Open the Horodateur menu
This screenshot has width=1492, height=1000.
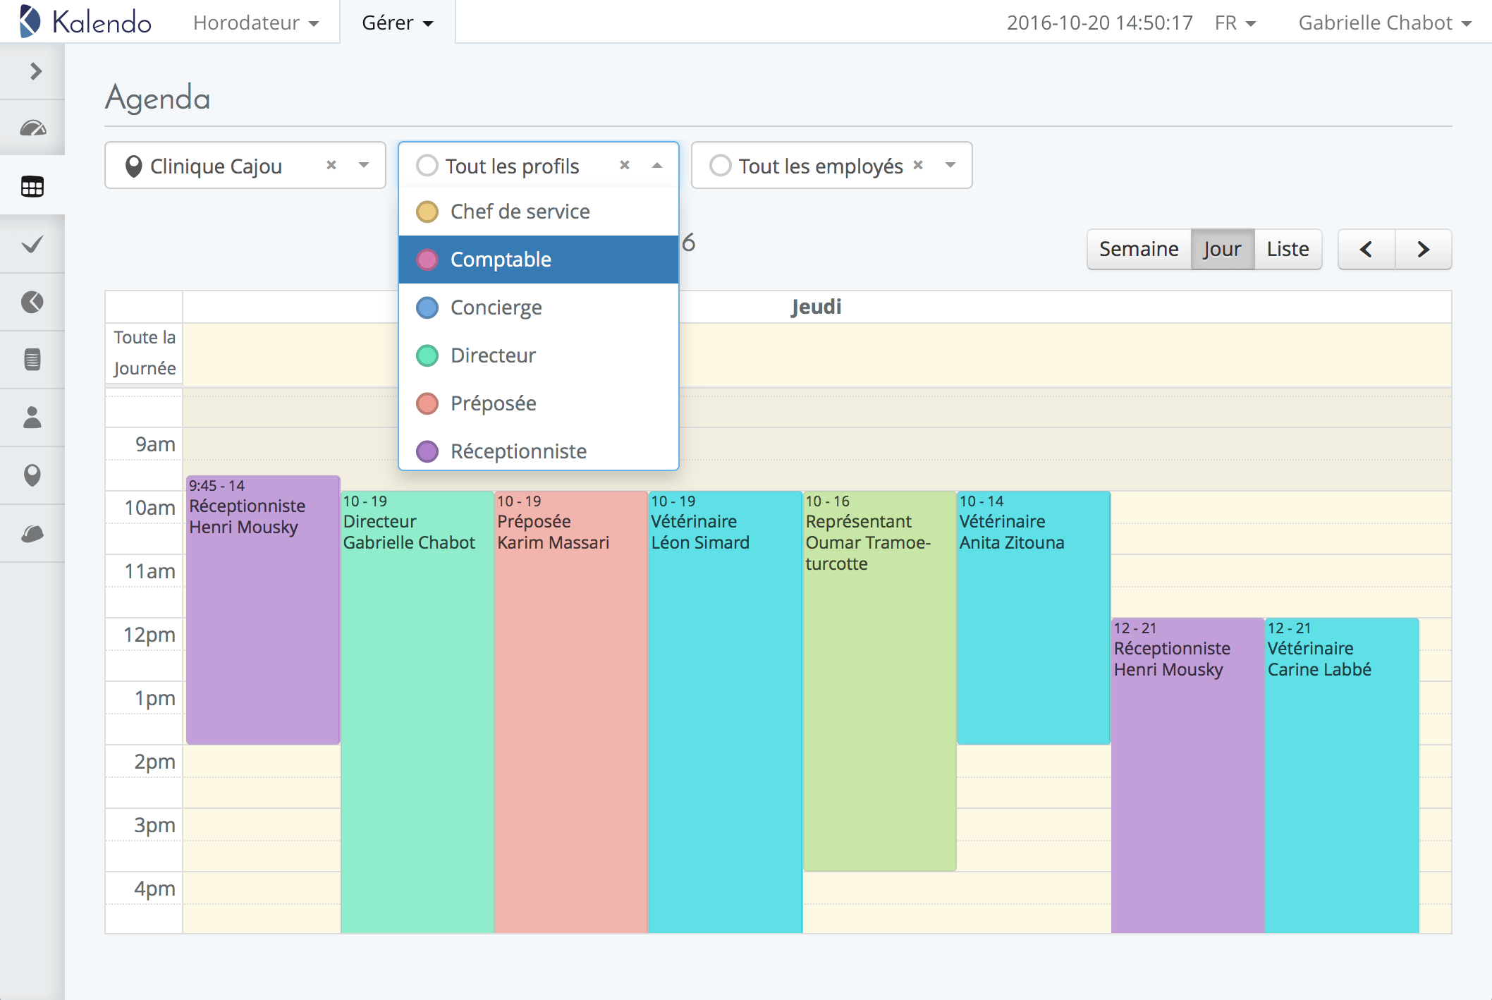pyautogui.click(x=255, y=23)
